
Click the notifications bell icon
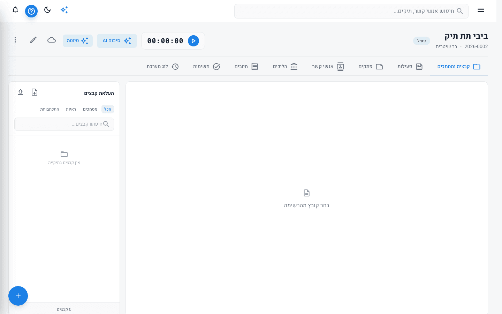pos(15,10)
